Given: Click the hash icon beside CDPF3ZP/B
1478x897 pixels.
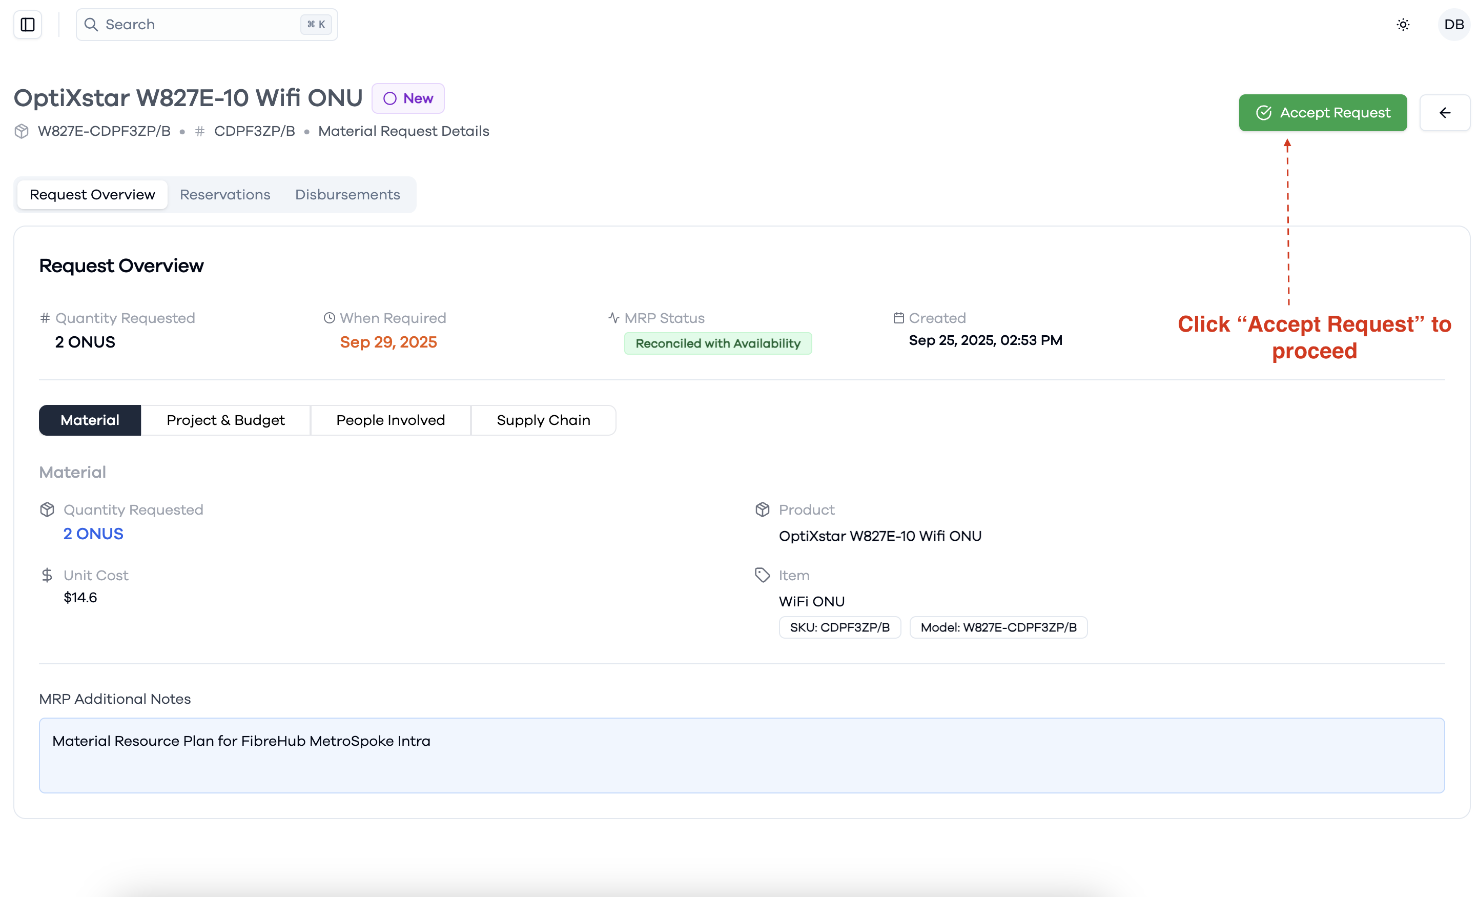Looking at the screenshot, I should [200, 131].
